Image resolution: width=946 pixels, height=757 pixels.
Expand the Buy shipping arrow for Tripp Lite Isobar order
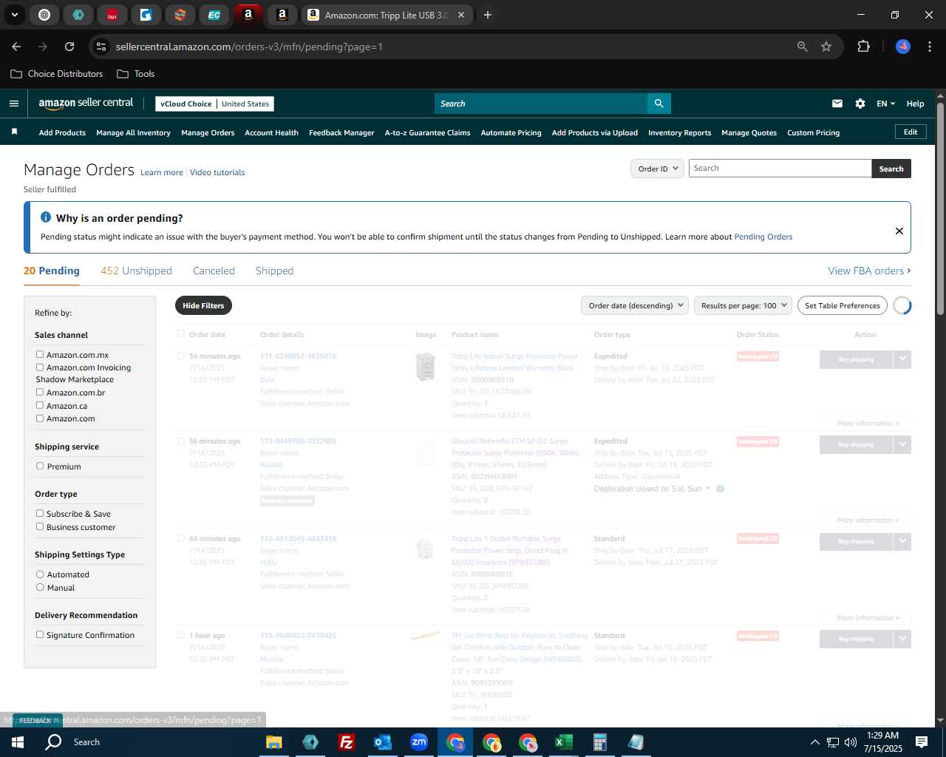tap(902, 359)
